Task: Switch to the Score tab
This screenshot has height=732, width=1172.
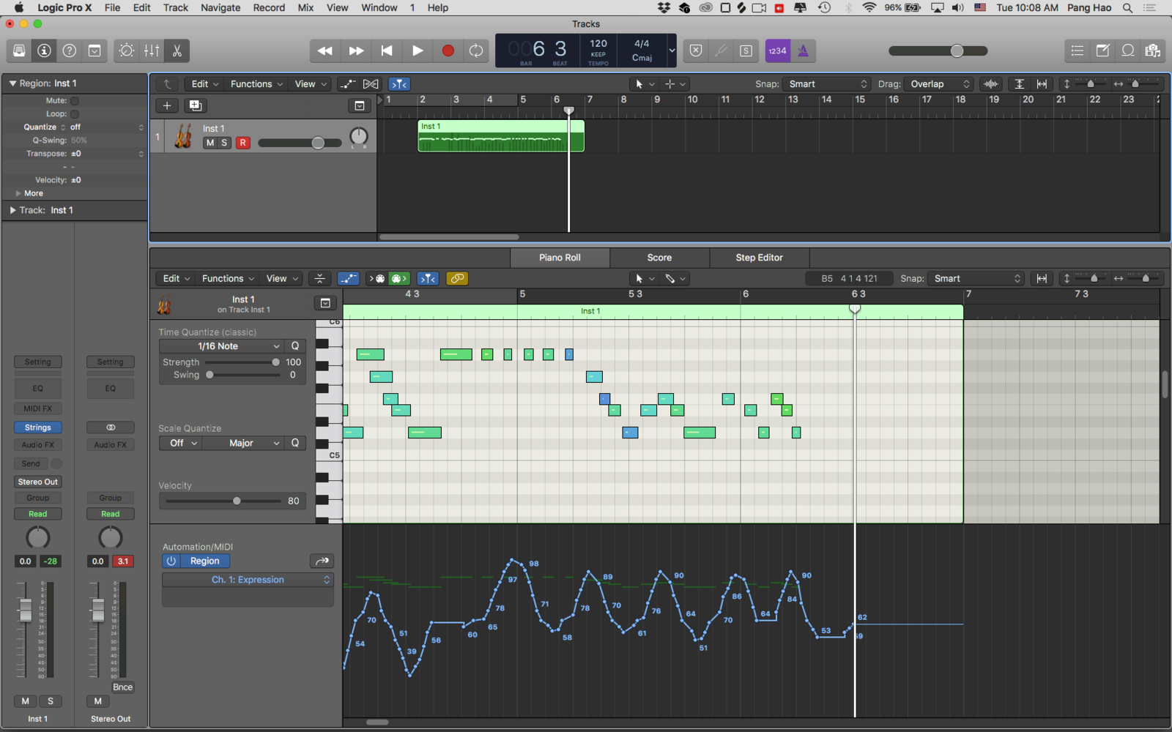Action: [x=659, y=258]
